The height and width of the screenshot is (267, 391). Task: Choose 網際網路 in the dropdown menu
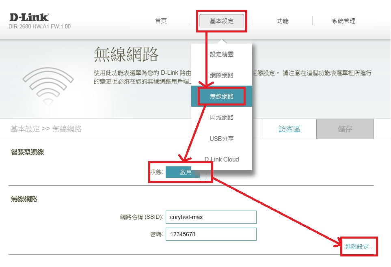[x=222, y=75]
